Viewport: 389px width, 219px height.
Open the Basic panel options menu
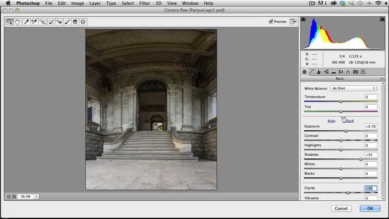pyautogui.click(x=382, y=78)
